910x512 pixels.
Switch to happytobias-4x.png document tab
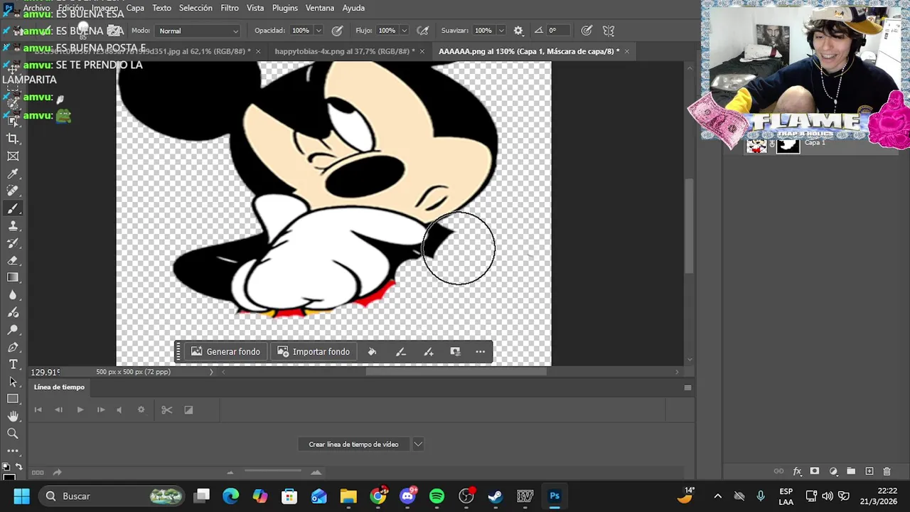pyautogui.click(x=344, y=51)
